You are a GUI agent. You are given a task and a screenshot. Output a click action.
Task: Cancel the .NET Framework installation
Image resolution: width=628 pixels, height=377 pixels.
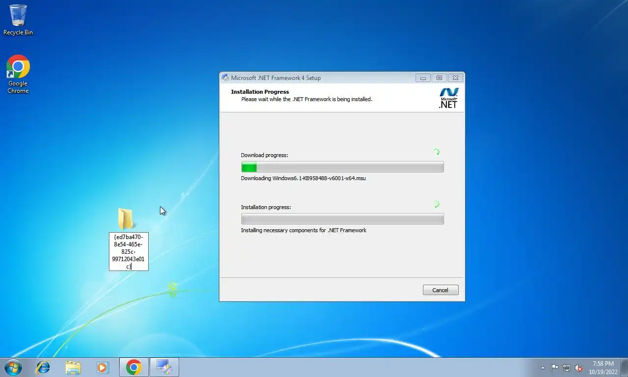pyautogui.click(x=441, y=290)
